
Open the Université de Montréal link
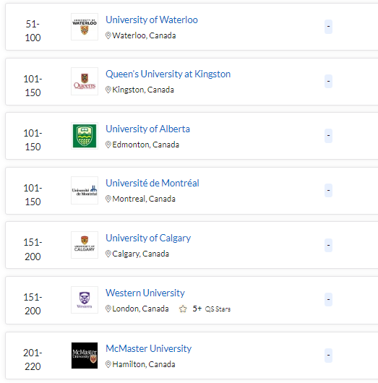153,184
